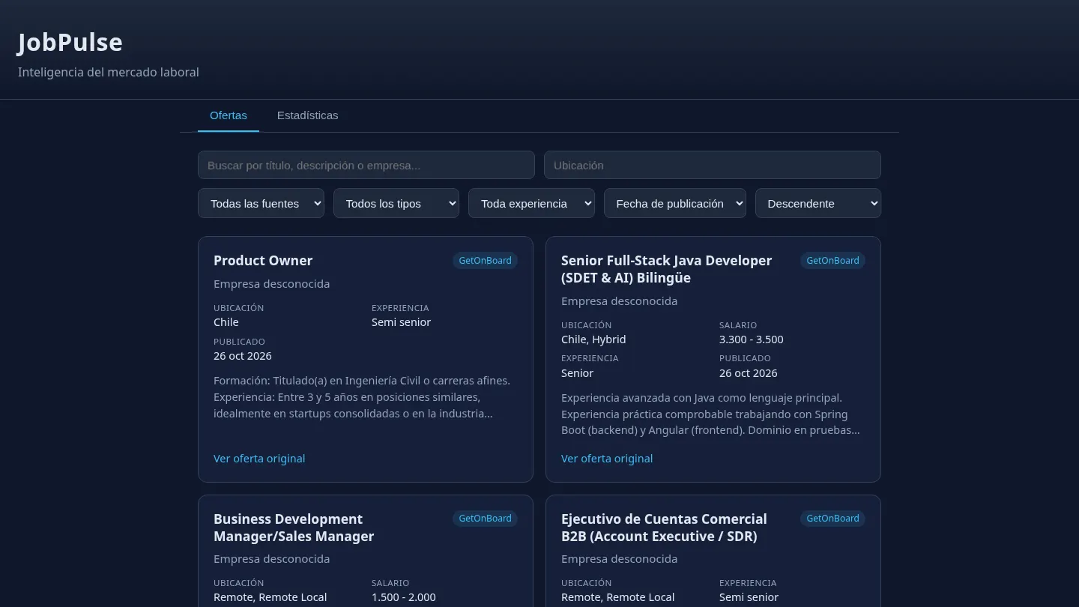
Task: Open 'Ver oferta original' for Product Owner
Action: click(x=259, y=459)
